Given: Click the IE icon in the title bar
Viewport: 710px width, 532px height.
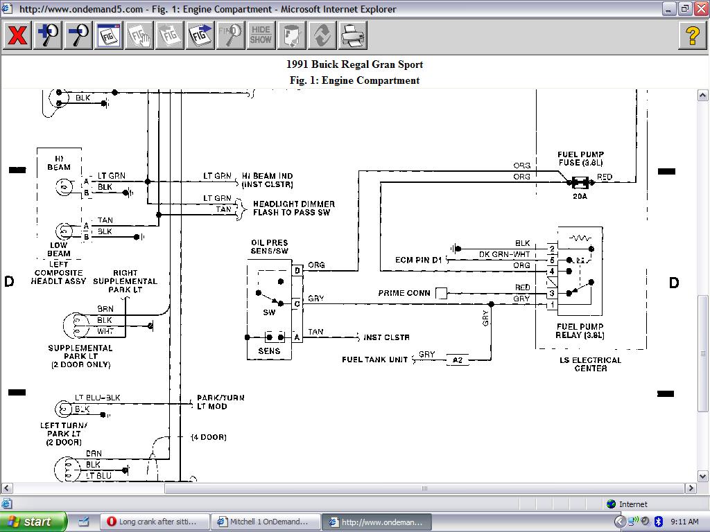Looking at the screenshot, I should click(7, 8).
